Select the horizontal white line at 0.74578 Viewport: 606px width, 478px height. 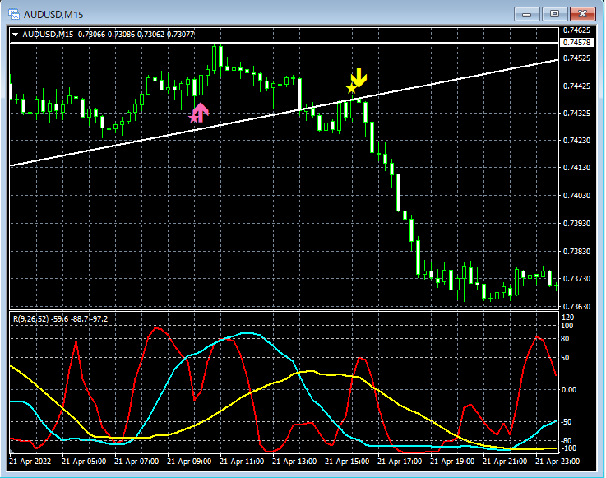[284, 43]
